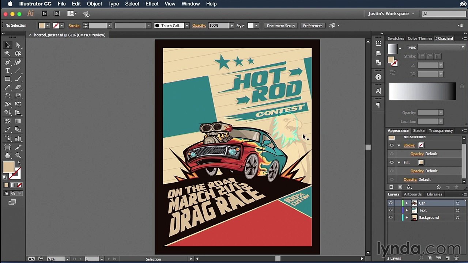Viewport: 468px width, 263px height.
Task: Select the Direct Selection tool
Action: click(x=18, y=45)
